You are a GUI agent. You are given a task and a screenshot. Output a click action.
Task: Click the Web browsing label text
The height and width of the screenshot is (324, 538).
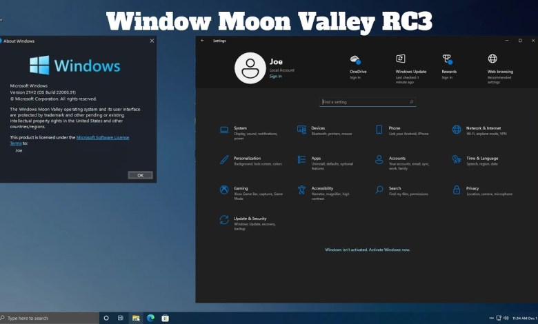click(500, 72)
